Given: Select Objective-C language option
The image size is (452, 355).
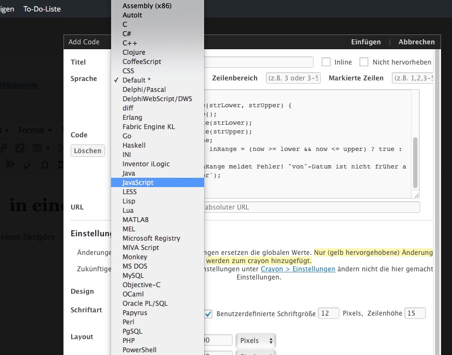Looking at the screenshot, I should coord(158,284).
